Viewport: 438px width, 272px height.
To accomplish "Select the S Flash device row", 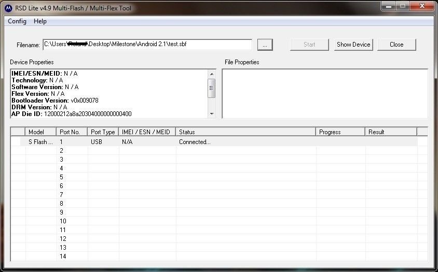I will 219,142.
